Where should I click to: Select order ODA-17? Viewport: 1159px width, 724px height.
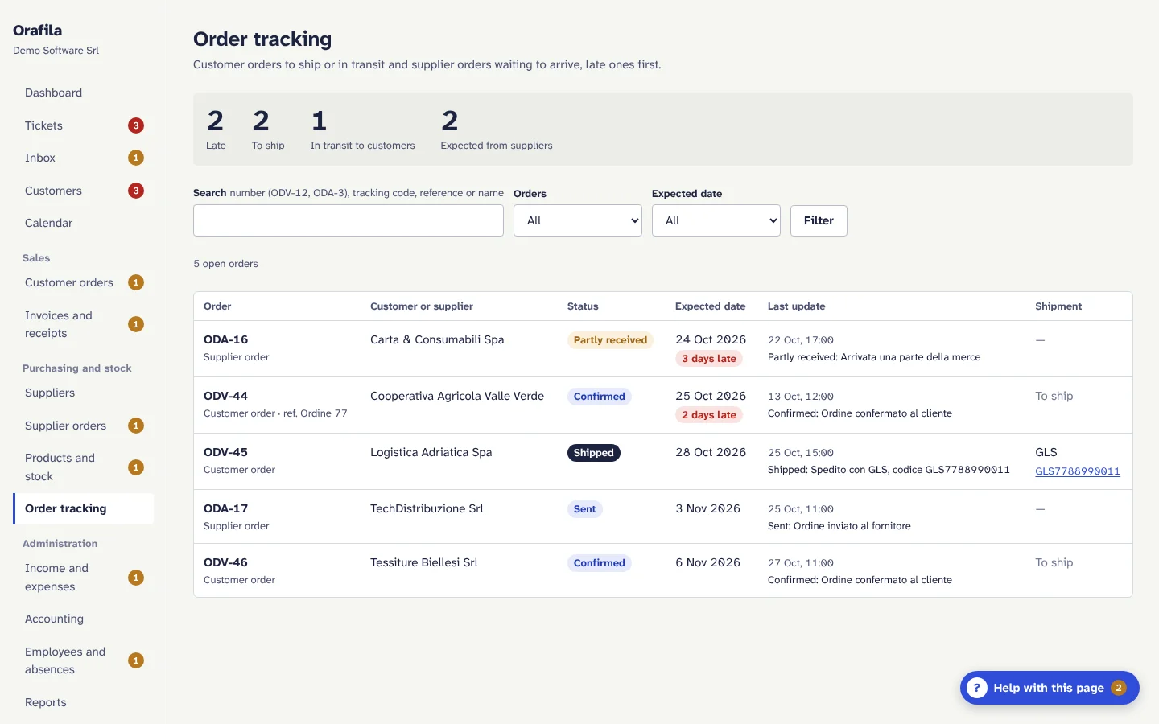point(225,508)
